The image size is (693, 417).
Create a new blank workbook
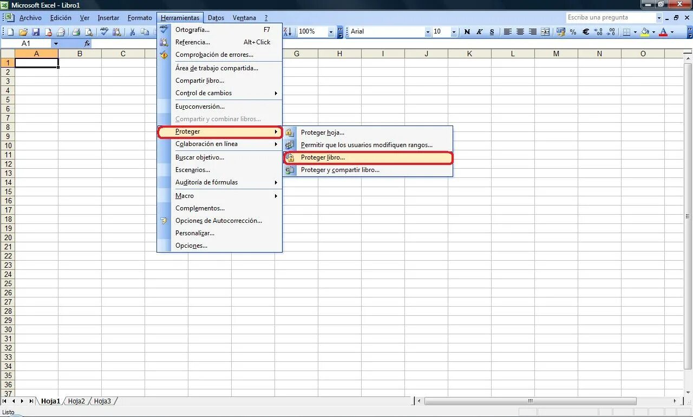click(11, 32)
